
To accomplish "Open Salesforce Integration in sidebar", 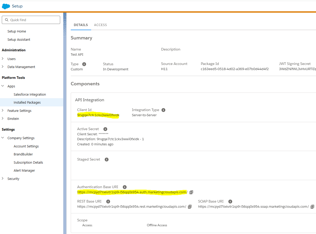I will (30, 95).
